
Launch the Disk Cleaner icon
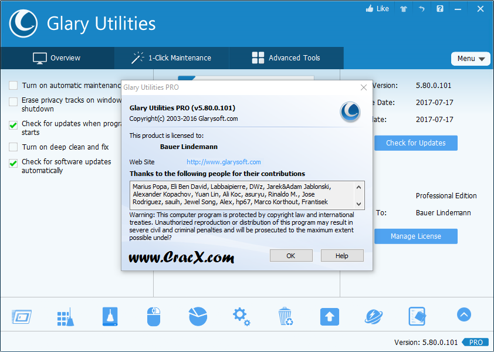point(110,316)
